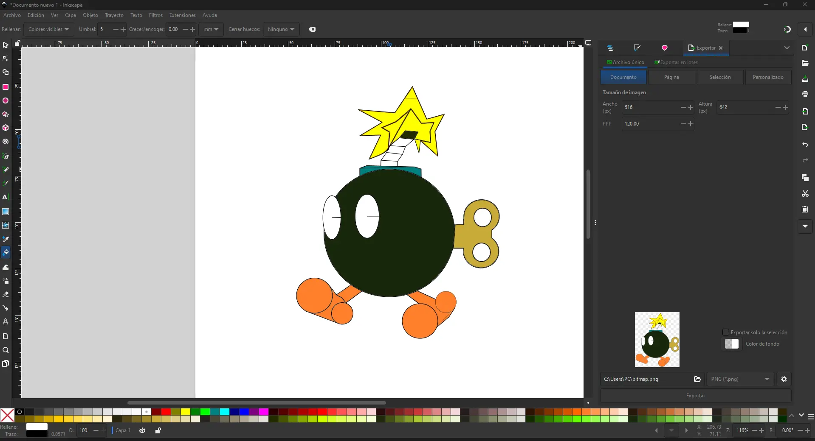
Task: Select the Gradient tool
Action: click(6, 212)
